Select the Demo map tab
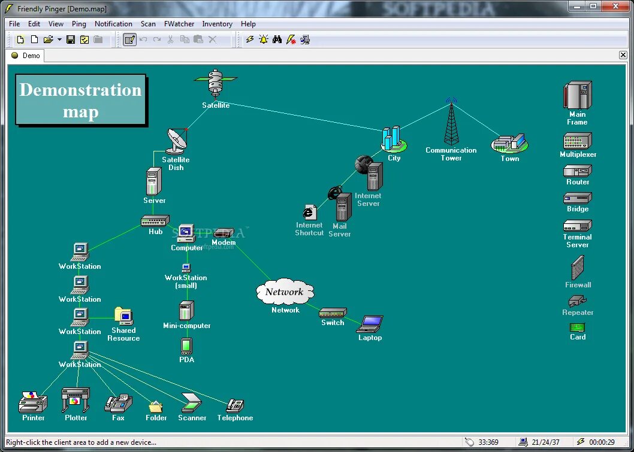This screenshot has width=634, height=452. pos(26,56)
